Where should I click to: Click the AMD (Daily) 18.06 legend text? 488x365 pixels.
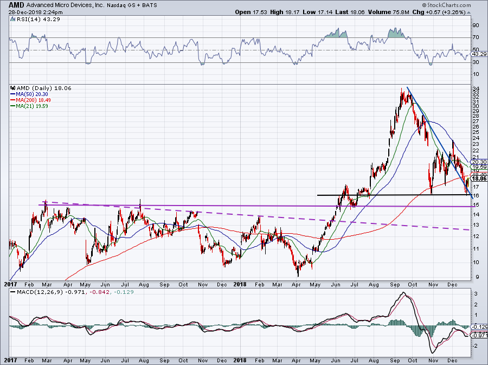pos(44,88)
